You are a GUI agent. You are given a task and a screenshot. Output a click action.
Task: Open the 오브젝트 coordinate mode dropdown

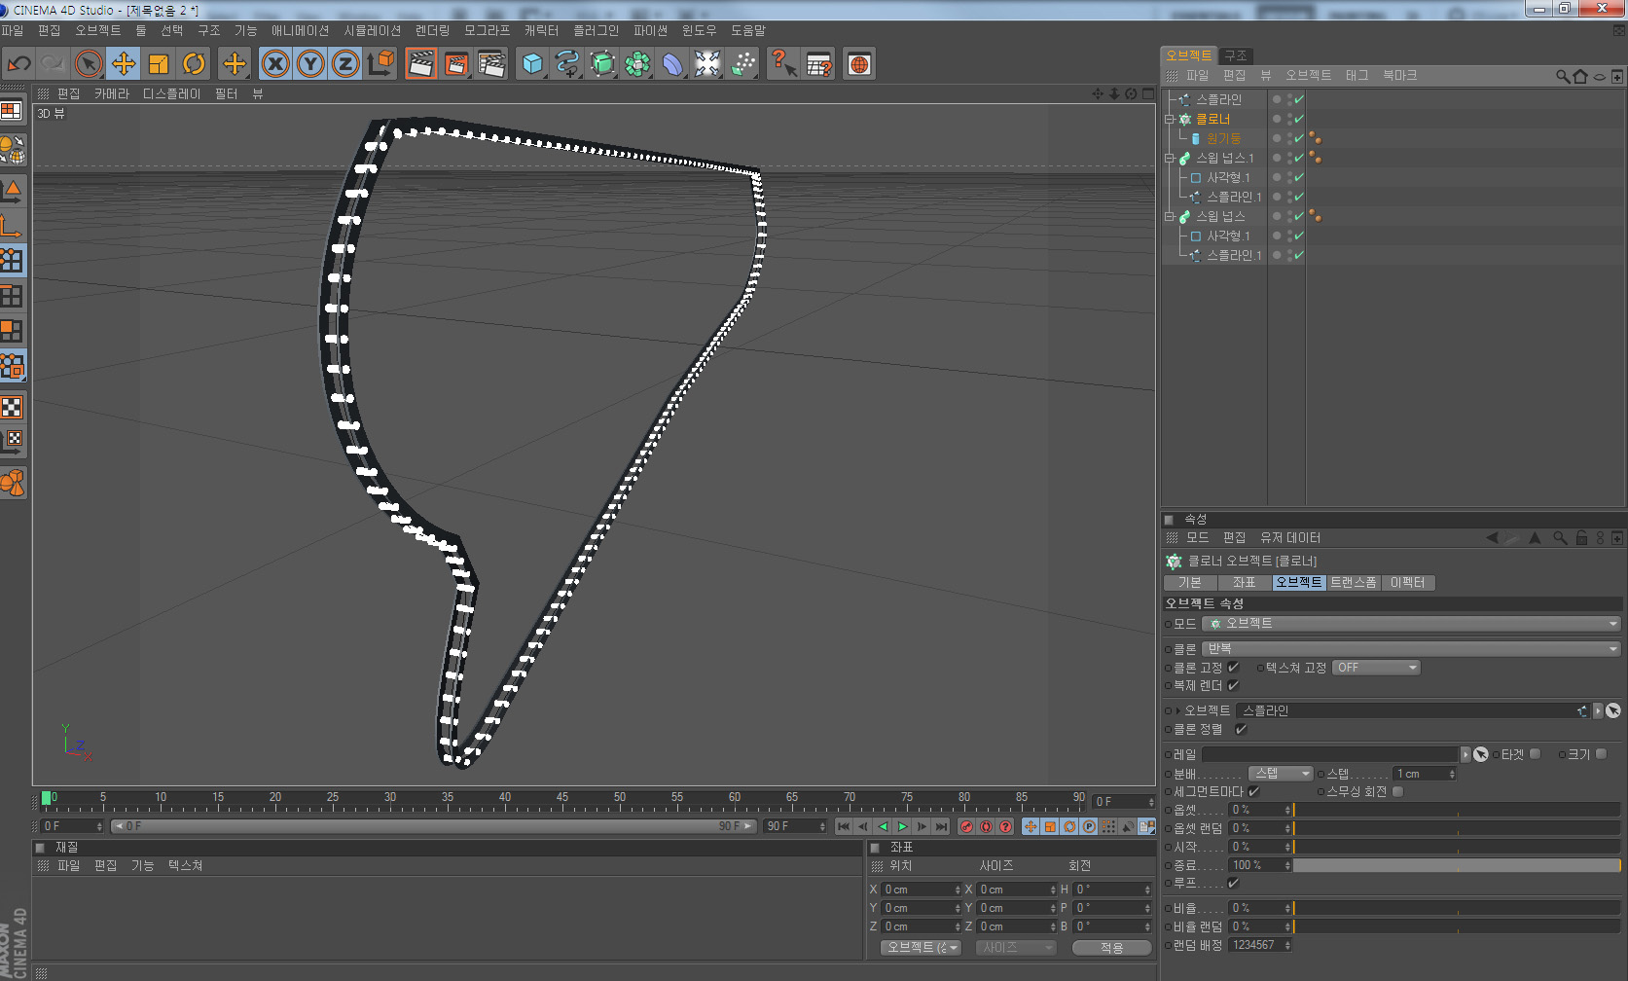coord(922,947)
